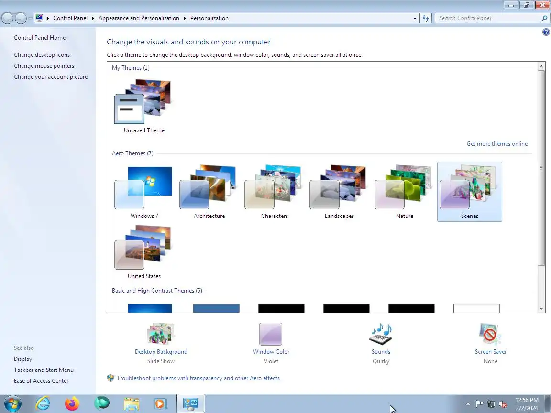Click the Action Center flag icon
The width and height of the screenshot is (551, 413).
[479, 404]
